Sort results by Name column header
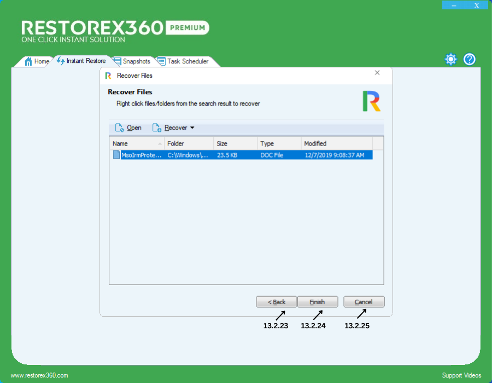The height and width of the screenshot is (383, 492). click(136, 143)
